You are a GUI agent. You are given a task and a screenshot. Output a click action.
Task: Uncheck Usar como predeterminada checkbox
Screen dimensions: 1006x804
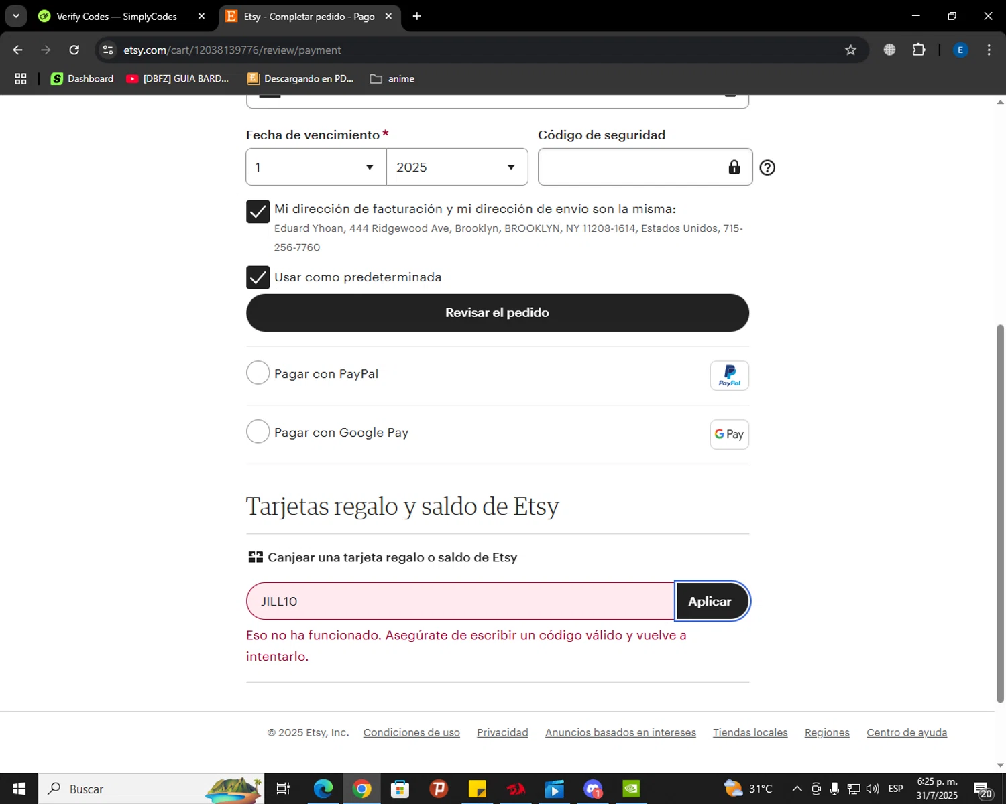click(x=258, y=277)
